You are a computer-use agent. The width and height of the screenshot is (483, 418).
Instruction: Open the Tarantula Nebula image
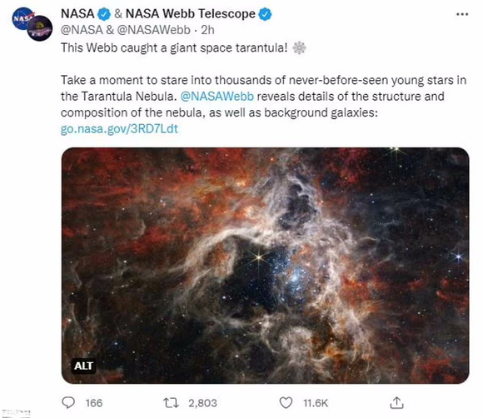pos(265,266)
